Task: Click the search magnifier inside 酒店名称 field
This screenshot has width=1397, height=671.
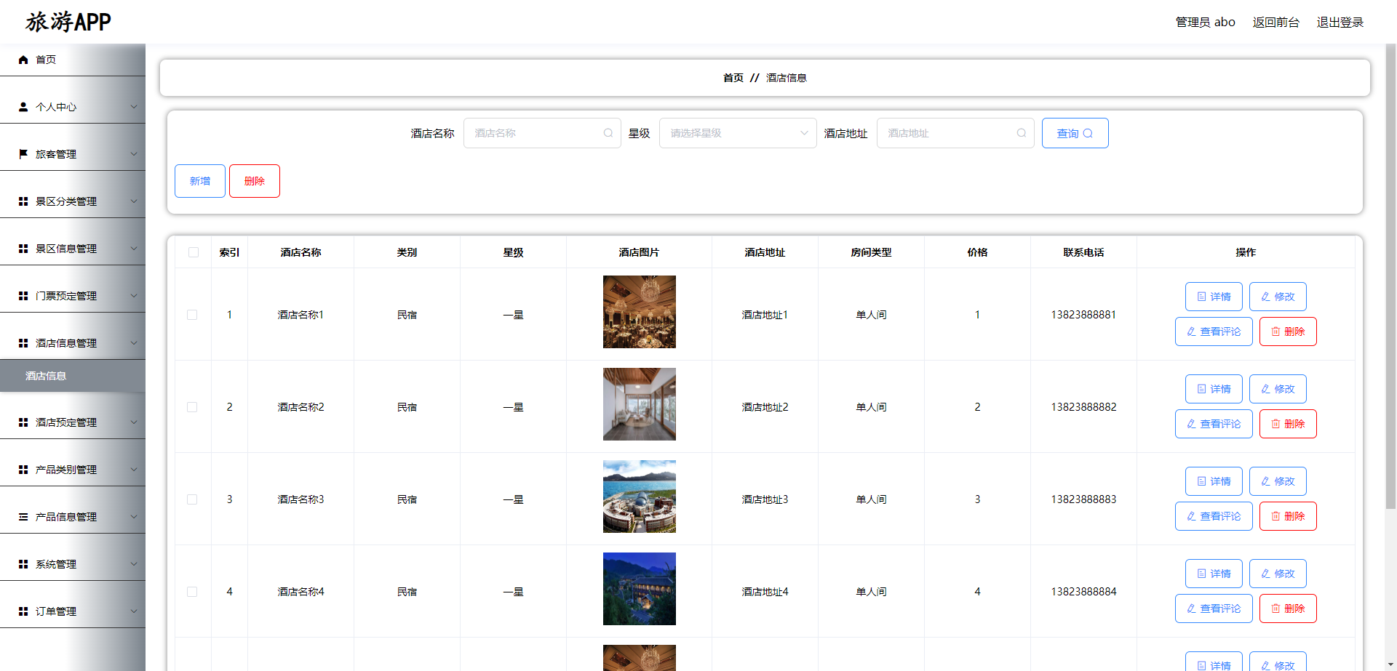Action: click(608, 133)
